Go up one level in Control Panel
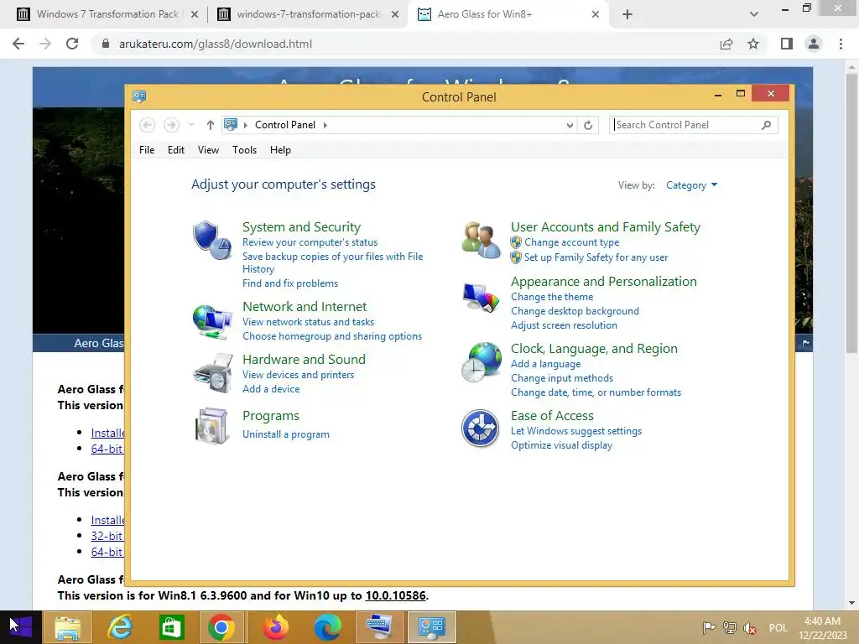Screen dimensions: 859x644 tap(210, 125)
